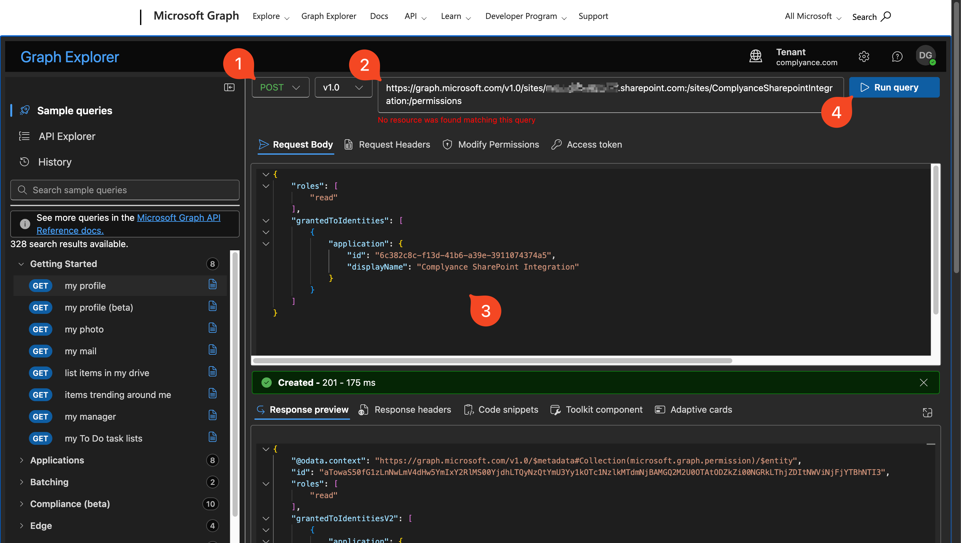
Task: Select the GET my manager sample query
Action: click(120, 417)
